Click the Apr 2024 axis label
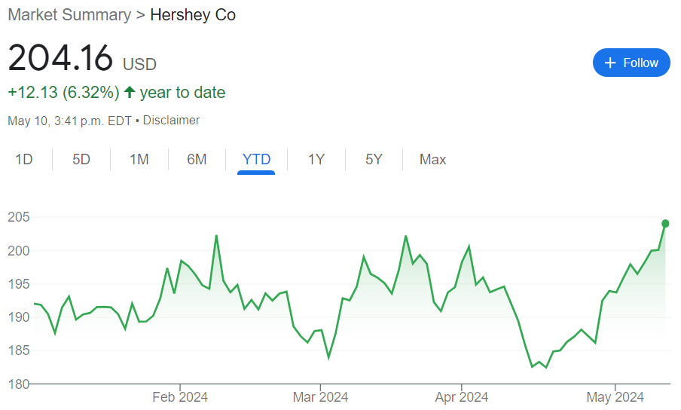681x410 pixels. pos(462,397)
